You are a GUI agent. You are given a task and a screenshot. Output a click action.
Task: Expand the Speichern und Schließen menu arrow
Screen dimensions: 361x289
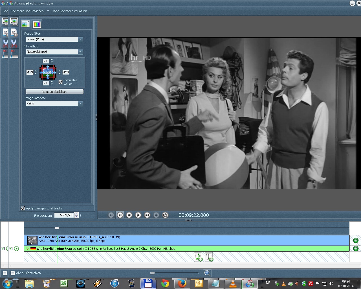tap(48, 11)
